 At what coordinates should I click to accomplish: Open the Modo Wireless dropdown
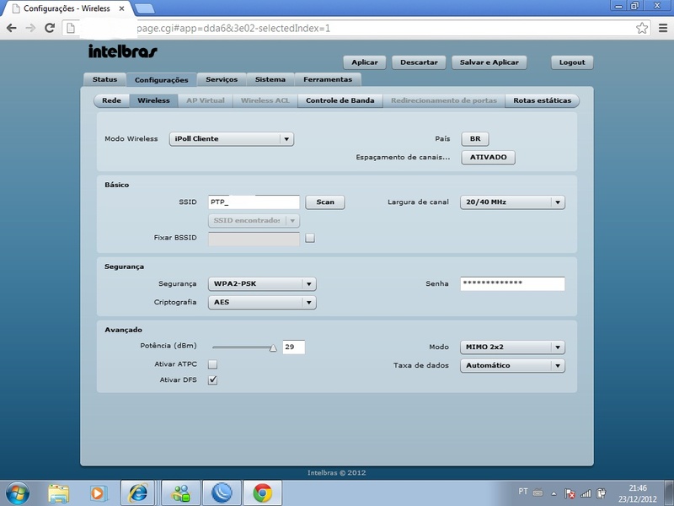pos(231,139)
